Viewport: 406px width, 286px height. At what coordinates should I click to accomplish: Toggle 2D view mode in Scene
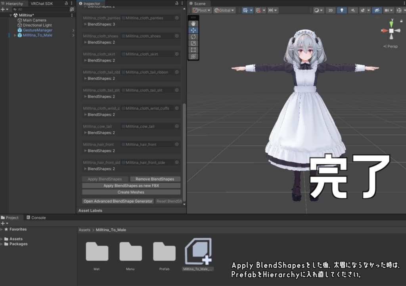(330, 10)
